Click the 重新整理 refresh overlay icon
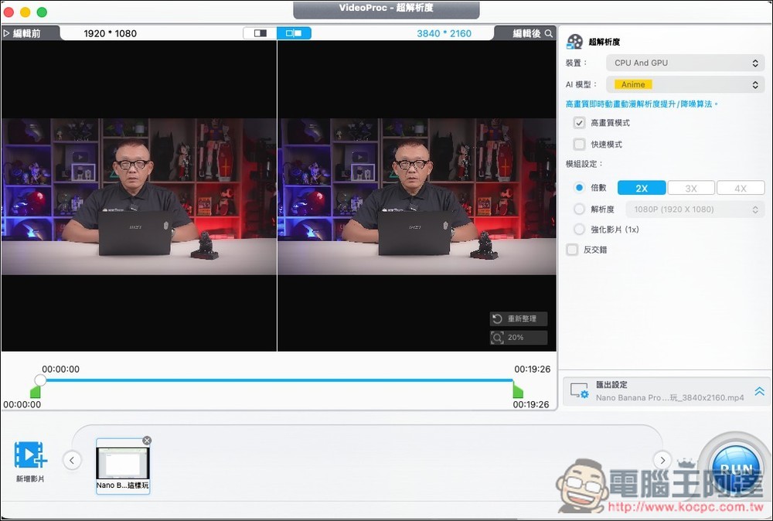Screen dimensions: 773x521 [519, 318]
